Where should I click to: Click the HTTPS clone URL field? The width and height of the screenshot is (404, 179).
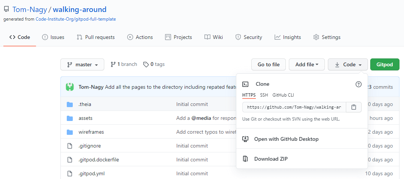294,107
